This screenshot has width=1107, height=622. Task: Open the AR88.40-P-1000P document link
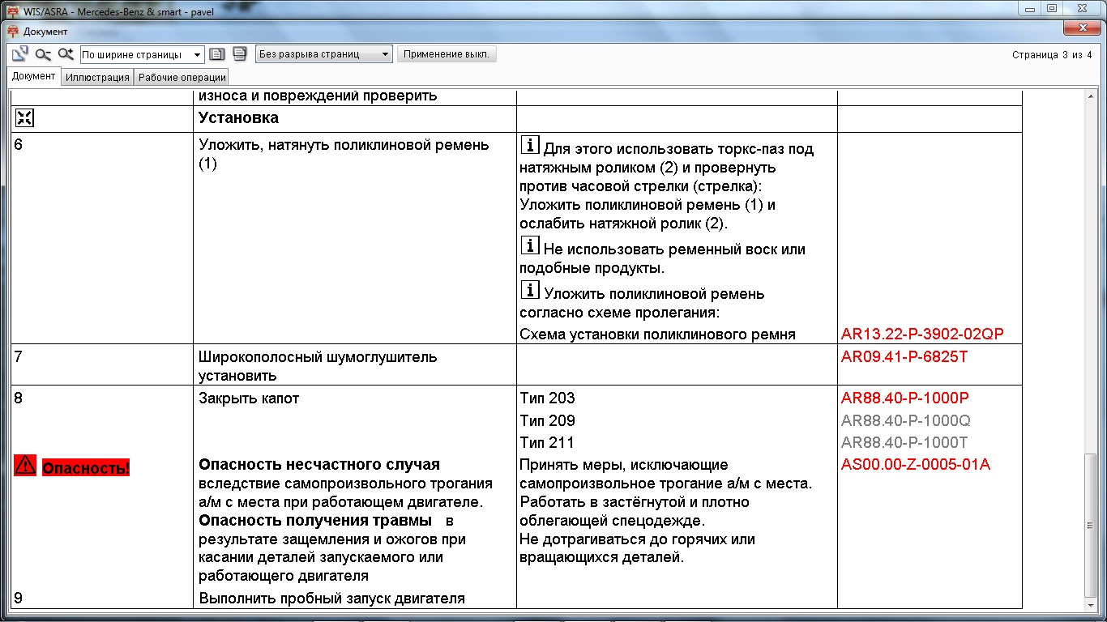904,398
